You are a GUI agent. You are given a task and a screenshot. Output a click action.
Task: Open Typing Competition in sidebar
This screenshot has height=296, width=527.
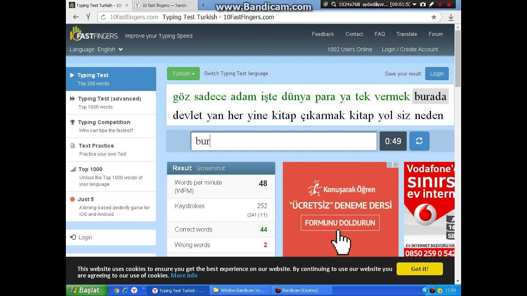[111, 126]
